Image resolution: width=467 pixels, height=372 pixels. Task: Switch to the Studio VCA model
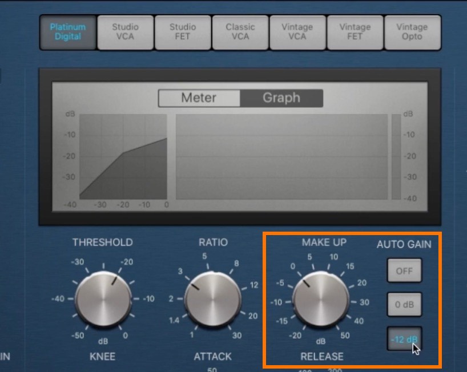pyautogui.click(x=125, y=32)
